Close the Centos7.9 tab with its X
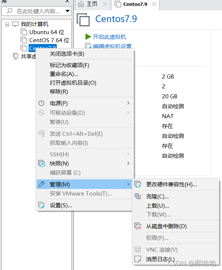 pyautogui.click(x=154, y=4)
